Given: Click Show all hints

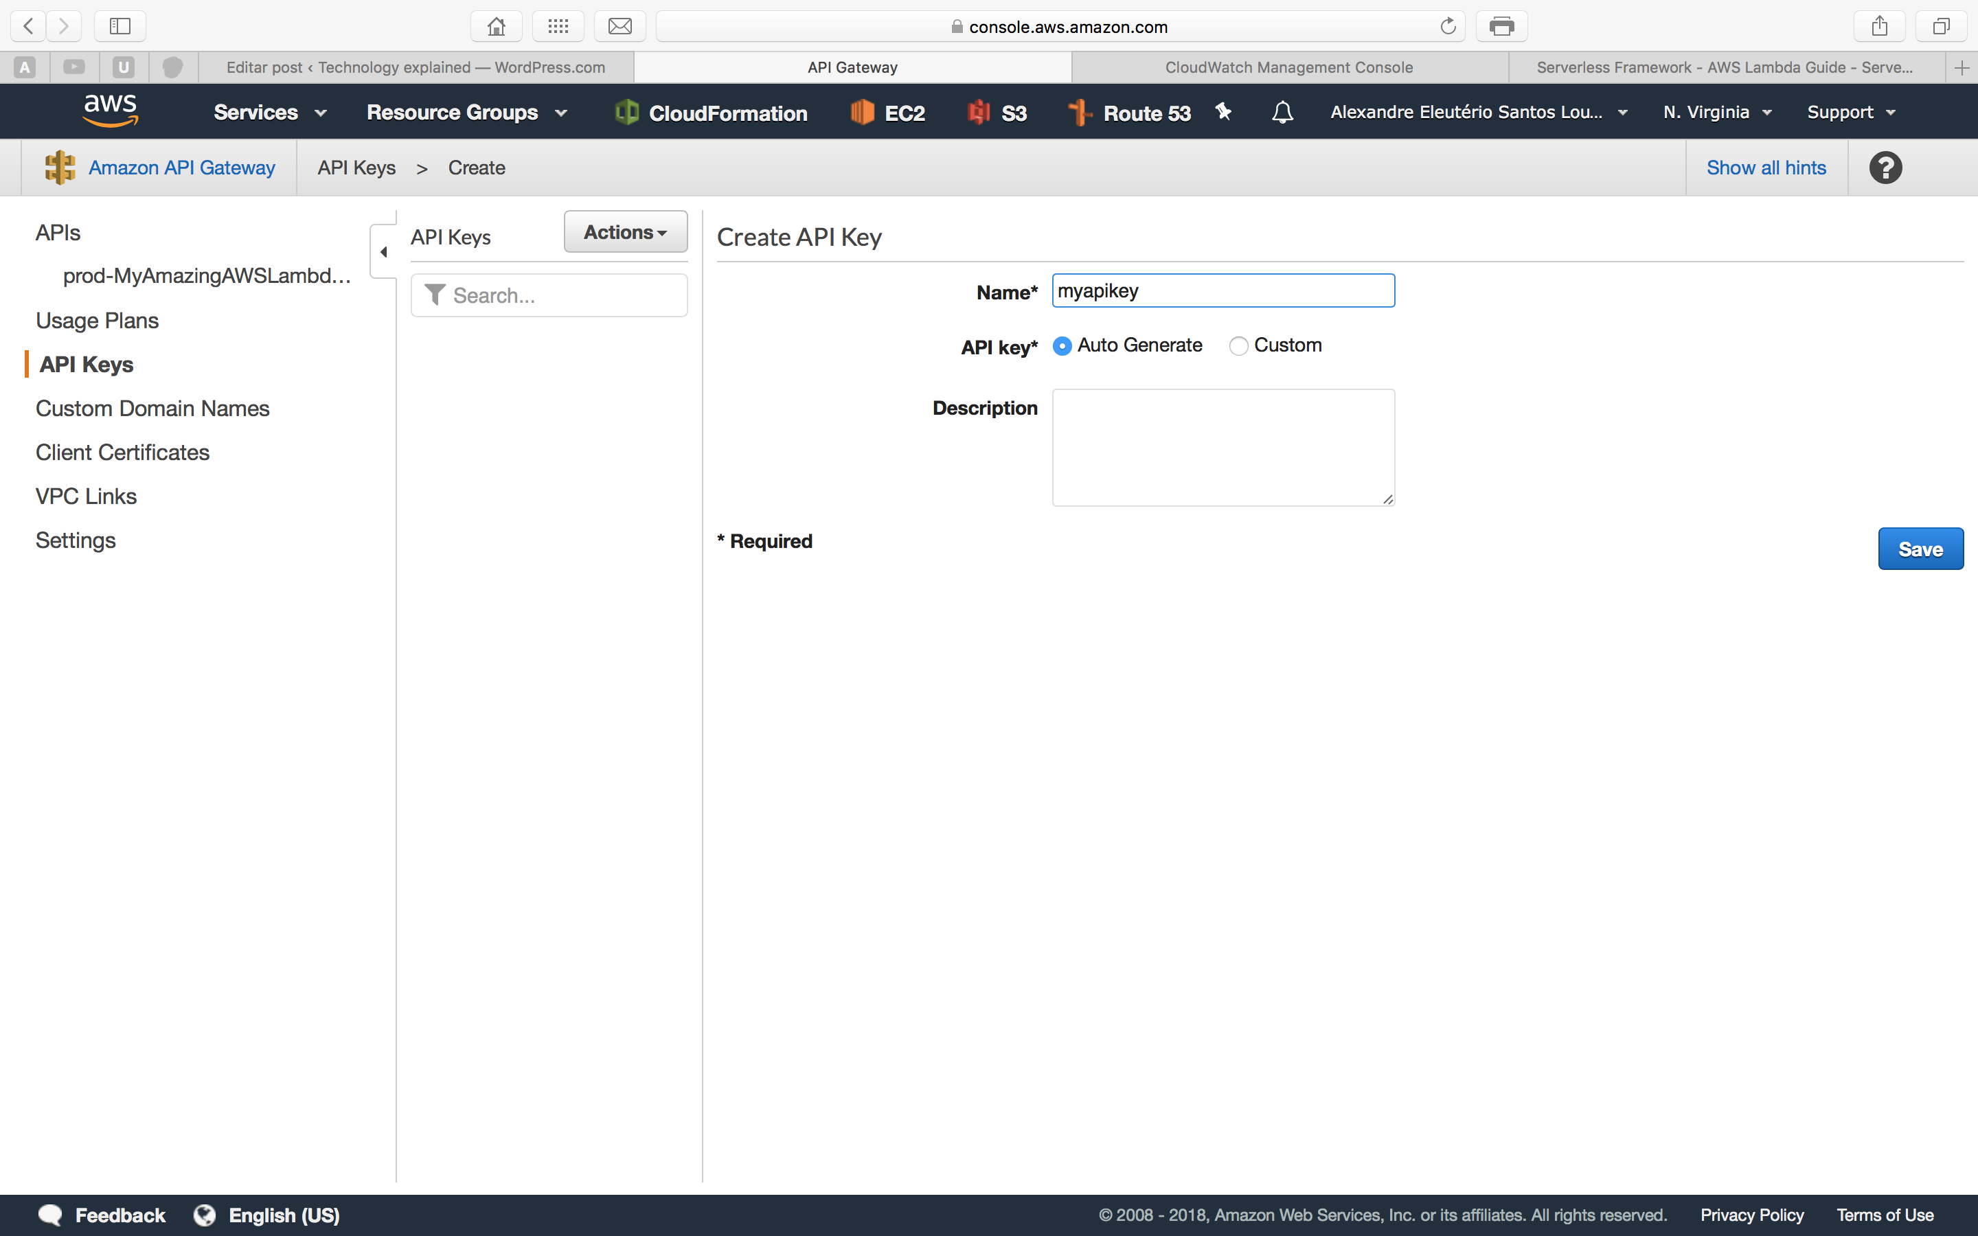Looking at the screenshot, I should pyautogui.click(x=1766, y=167).
